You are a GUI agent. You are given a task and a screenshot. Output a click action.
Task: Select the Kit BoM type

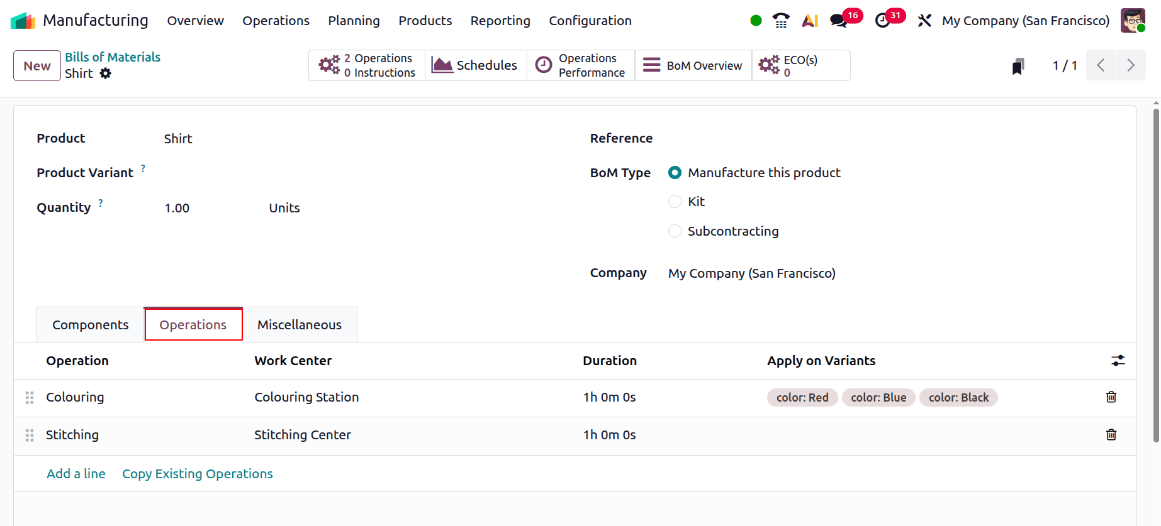[675, 202]
